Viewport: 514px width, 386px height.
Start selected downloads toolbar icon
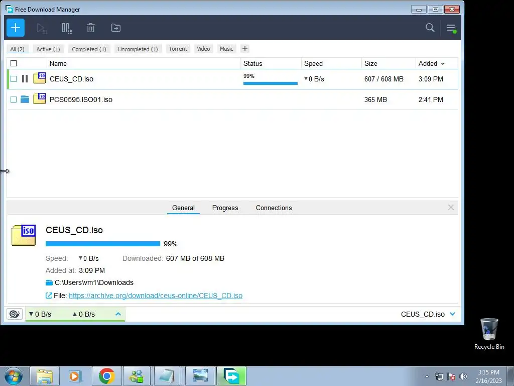pos(42,28)
